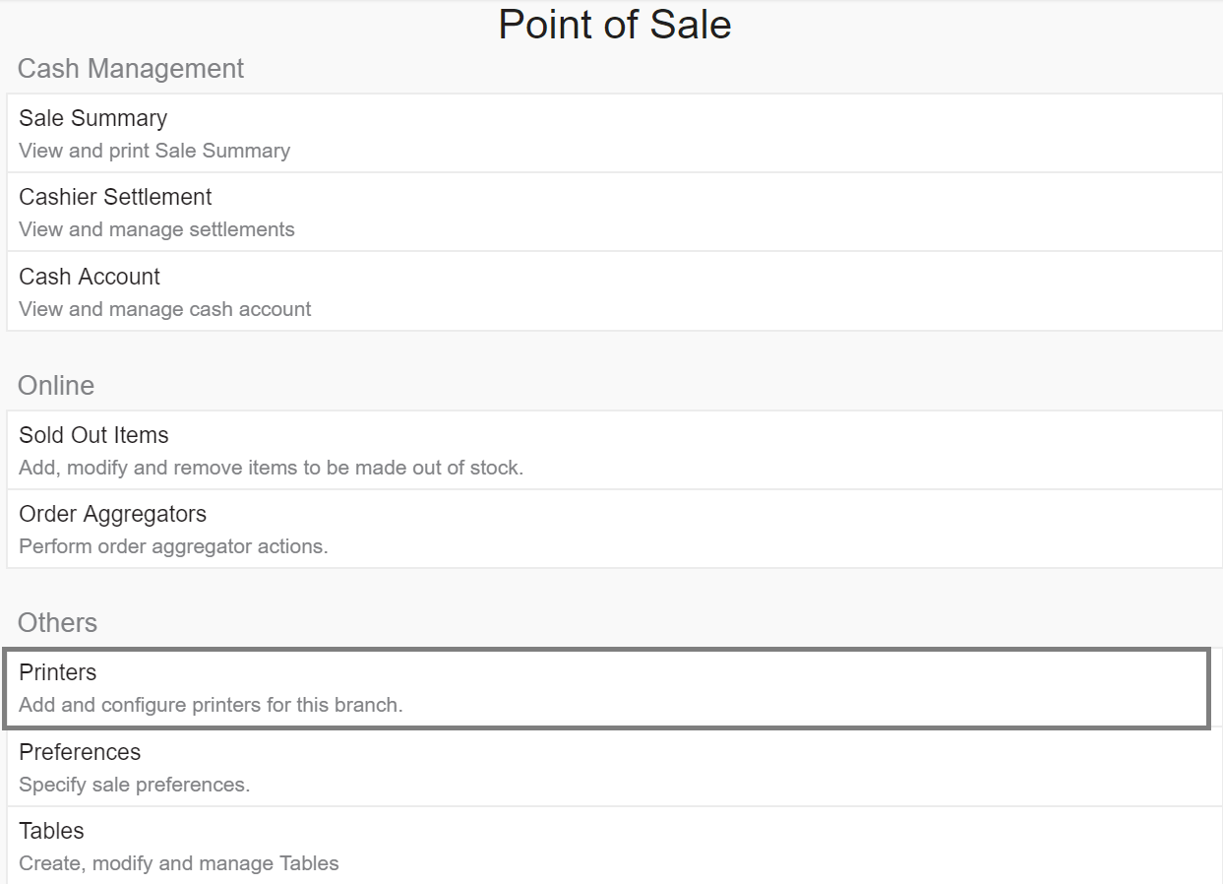The image size is (1223, 884).
Task: Open the highlighted Printers option
Action: tap(607, 688)
